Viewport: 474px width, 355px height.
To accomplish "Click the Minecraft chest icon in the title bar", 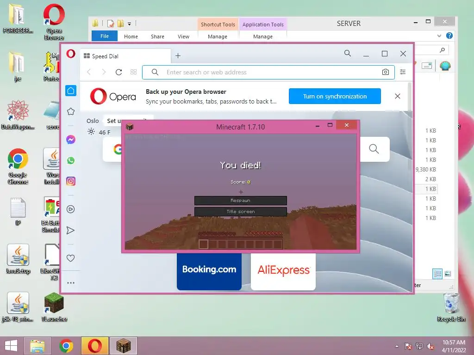I will tap(130, 127).
